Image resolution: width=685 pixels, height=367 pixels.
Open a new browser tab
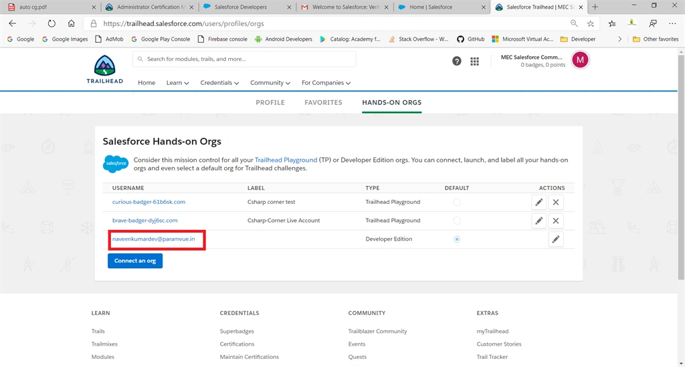[x=595, y=7]
